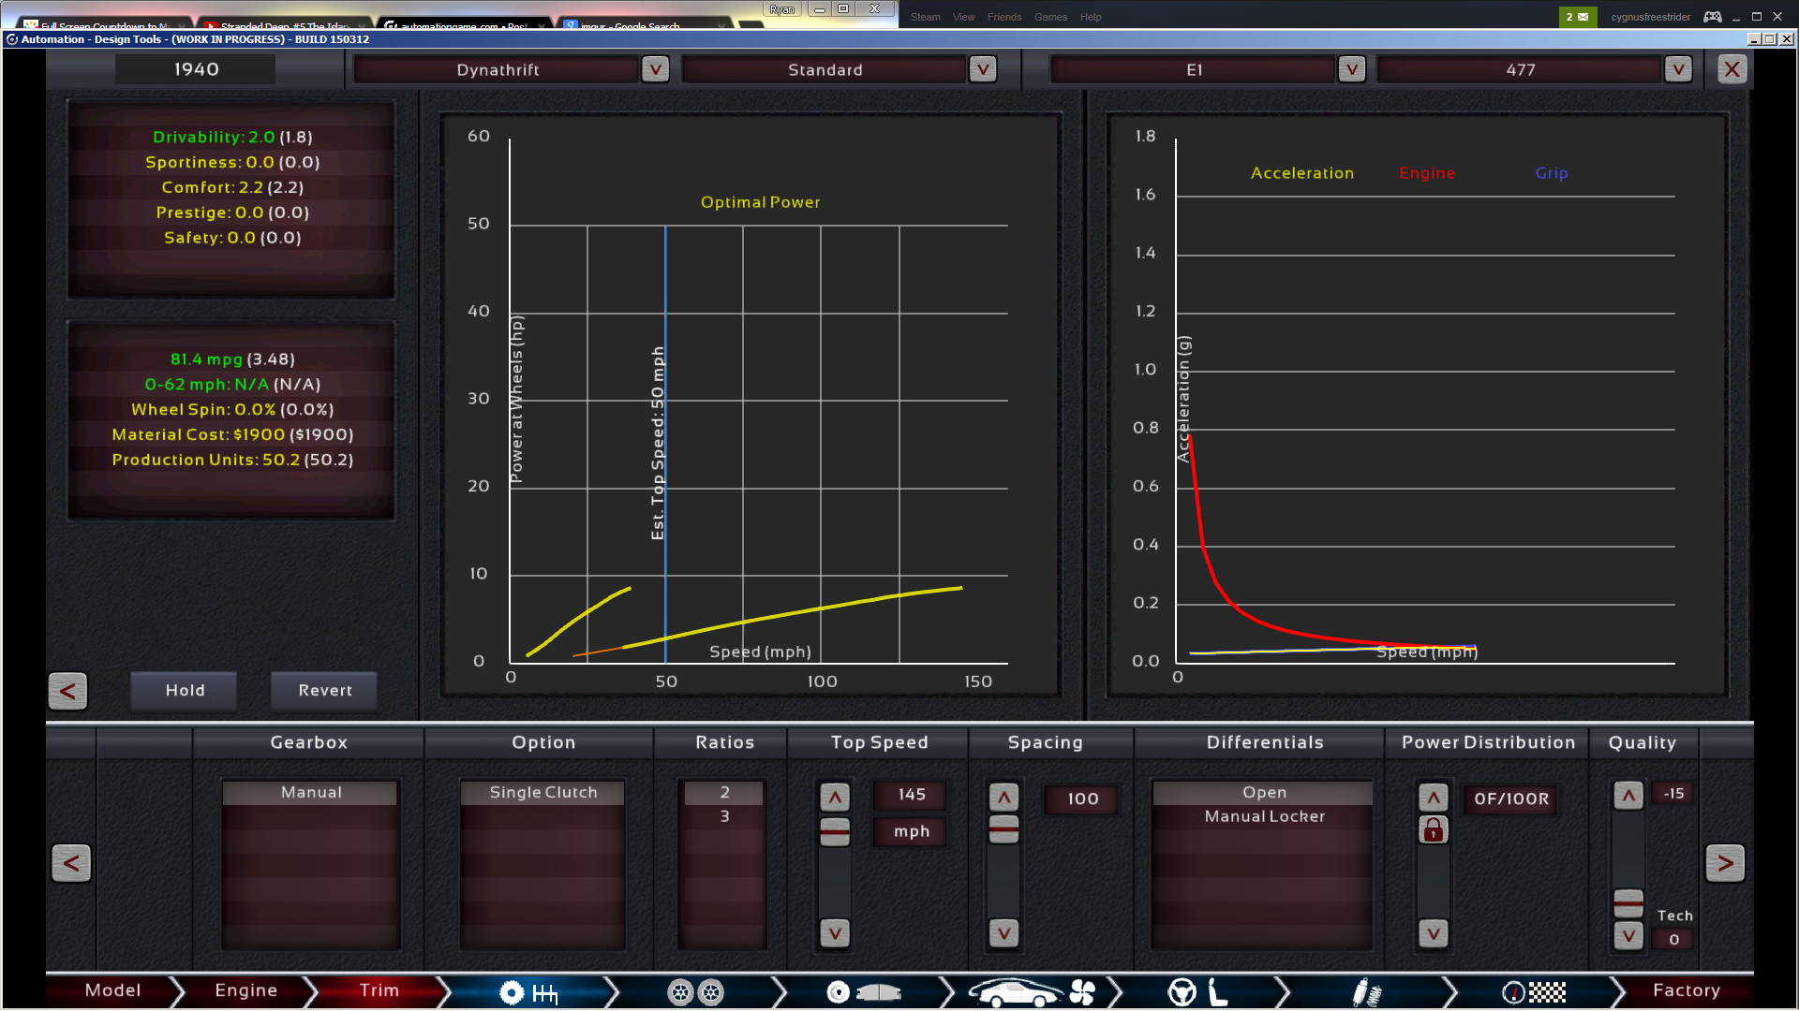Click the Top Speed value 145
The image size is (1799, 1011).
[911, 795]
